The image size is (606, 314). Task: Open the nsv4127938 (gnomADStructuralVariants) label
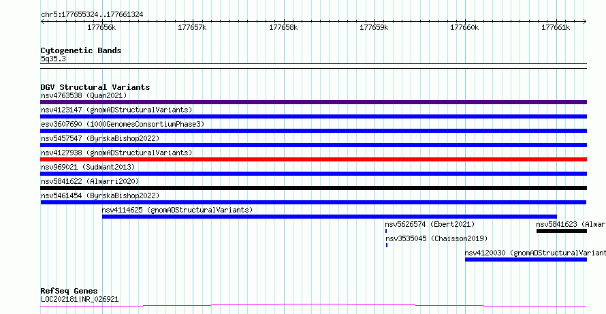(x=116, y=153)
